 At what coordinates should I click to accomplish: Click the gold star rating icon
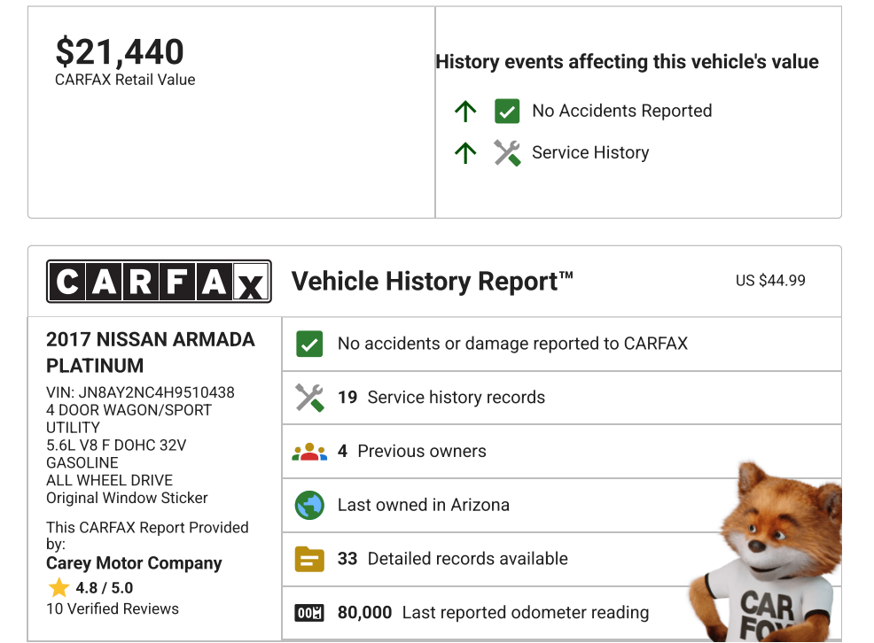pyautogui.click(x=59, y=588)
